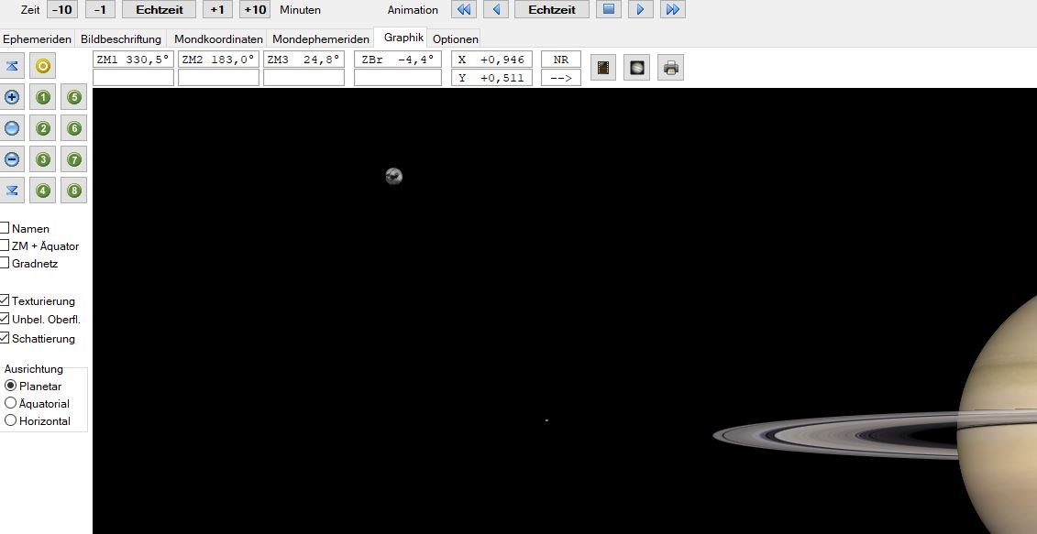Click the blue minus zoom-out icon
The image size is (1037, 534).
12,159
